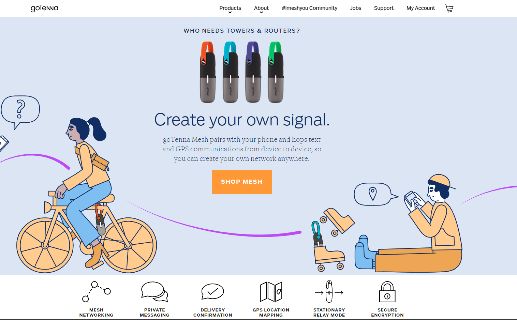Go to the Support page
This screenshot has height=320, width=517.
tap(384, 8)
